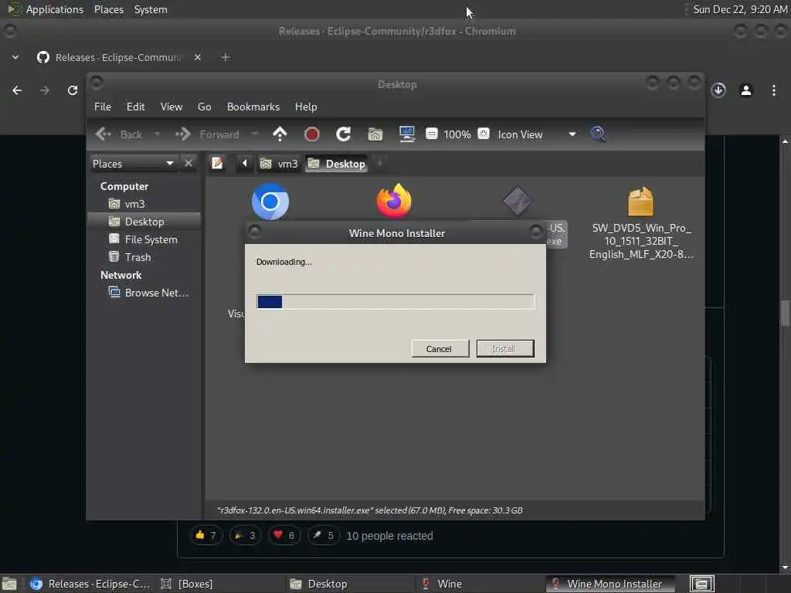Screen dimensions: 791x593
Task: Select the Firefox icon in the Desktop folder
Action: 394,202
